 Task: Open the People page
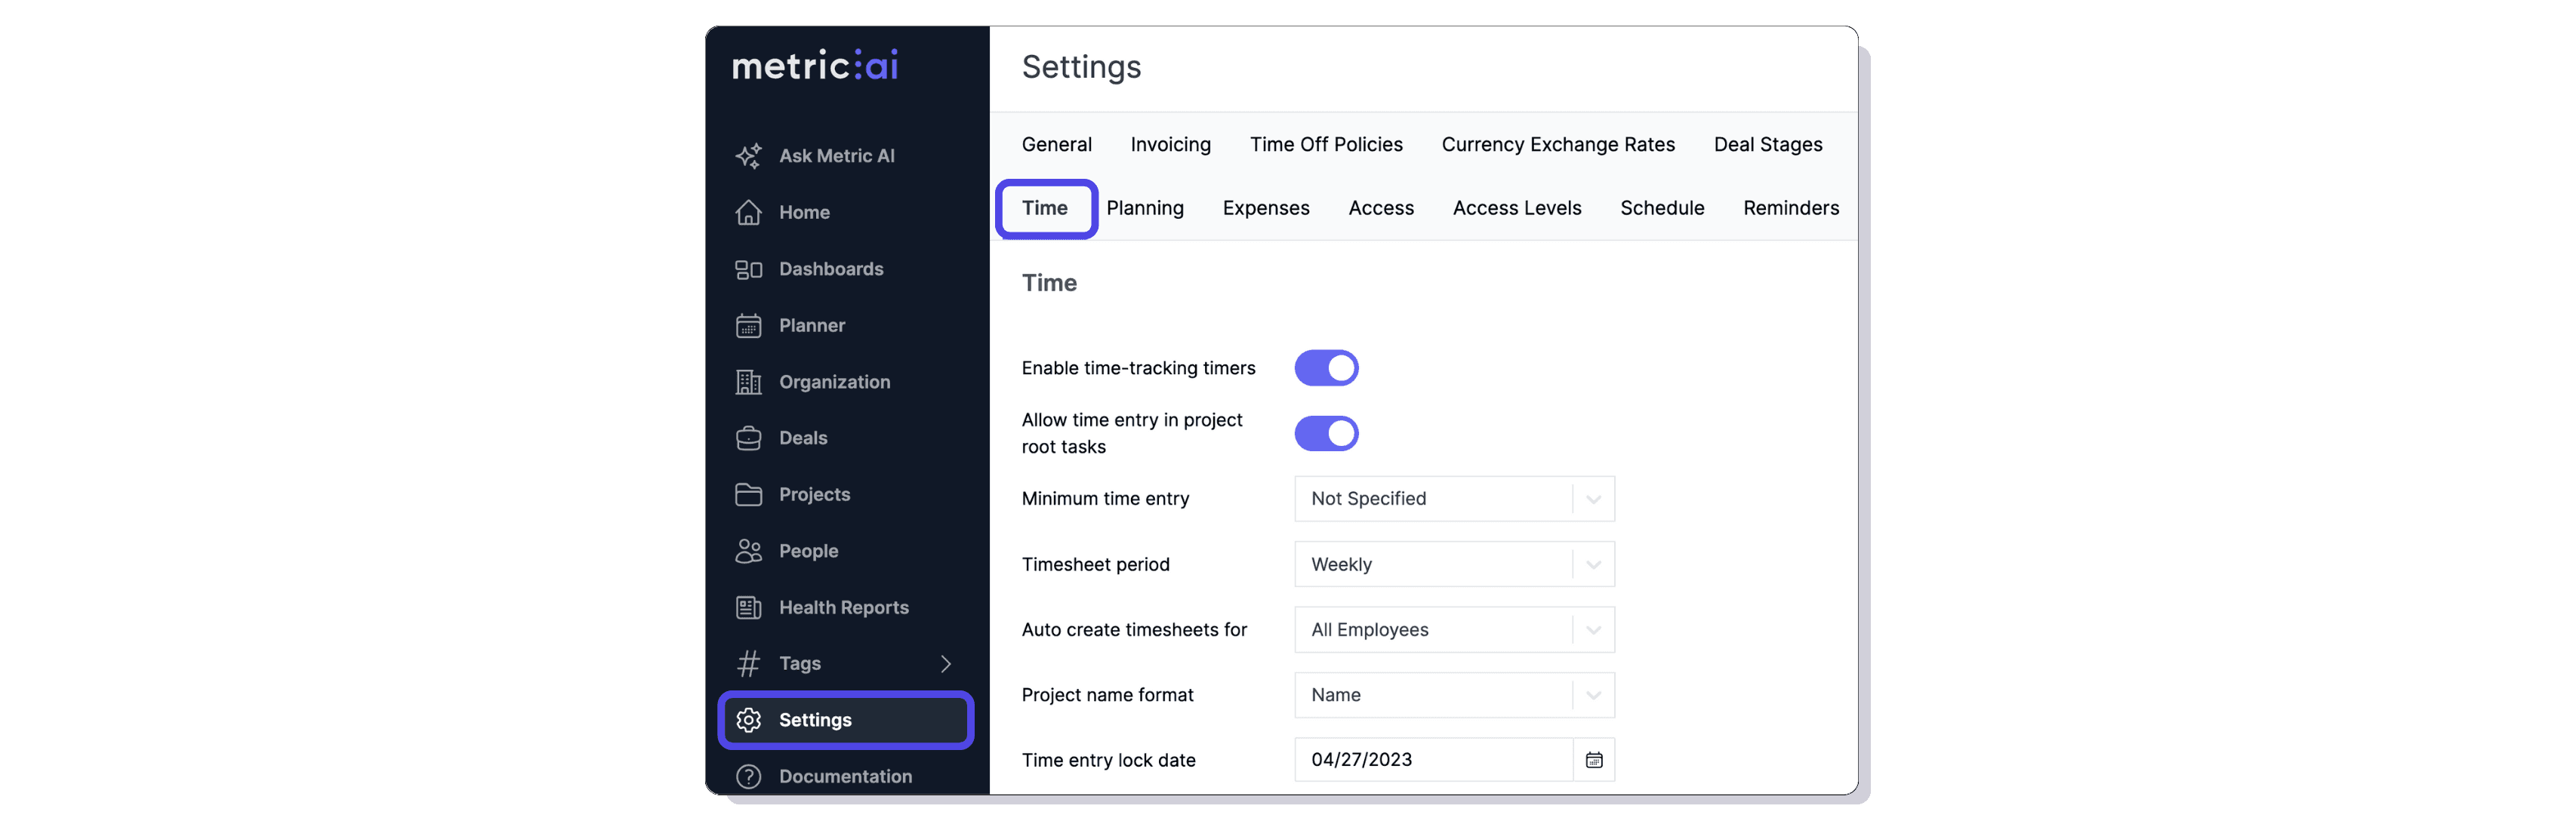click(x=808, y=550)
